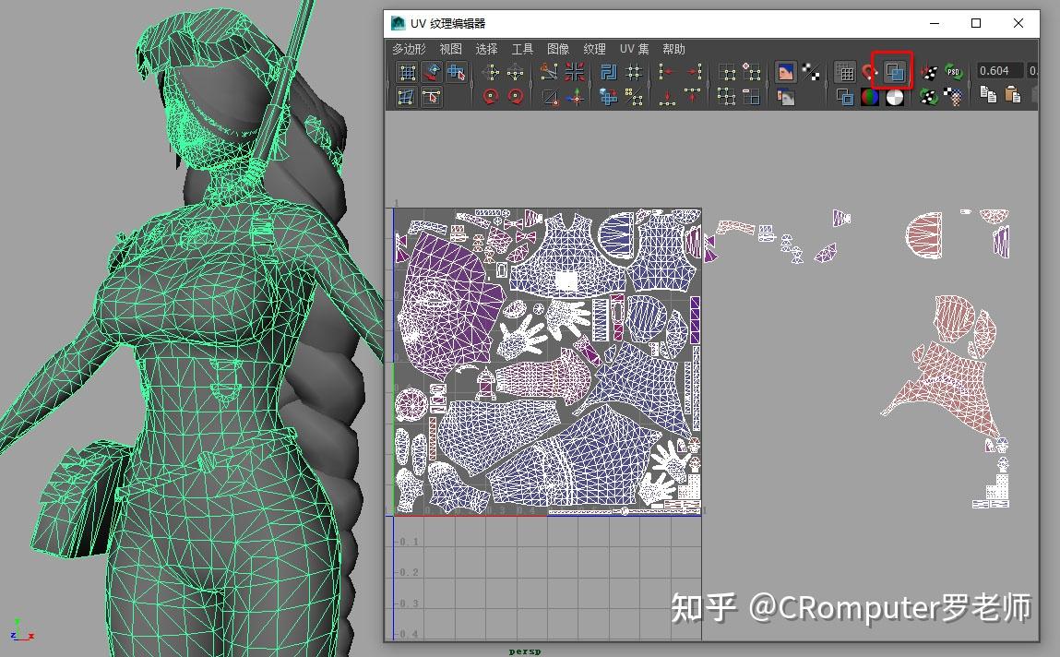Activate the cut UV edges tool
Image resolution: width=1060 pixels, height=657 pixels.
tap(550, 72)
